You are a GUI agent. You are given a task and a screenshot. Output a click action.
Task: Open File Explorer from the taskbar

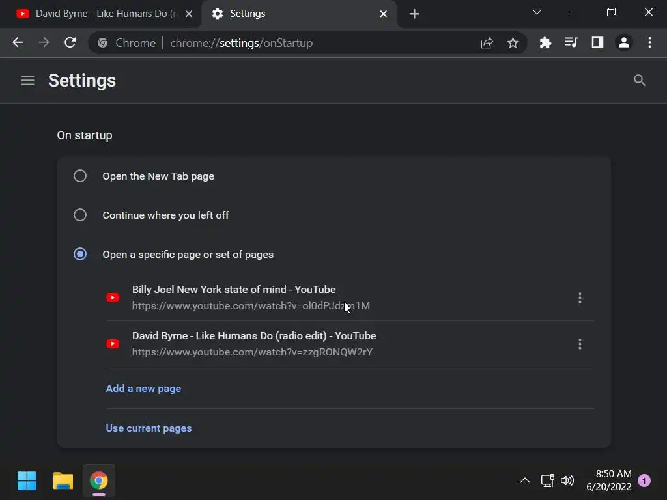pyautogui.click(x=63, y=481)
